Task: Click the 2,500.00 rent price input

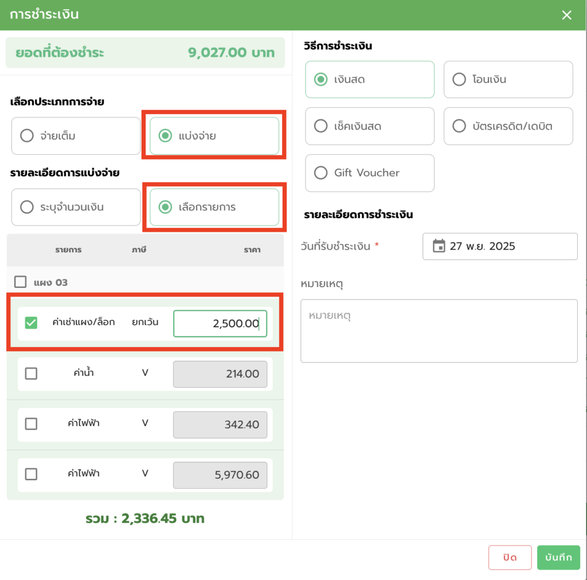Action: click(220, 324)
